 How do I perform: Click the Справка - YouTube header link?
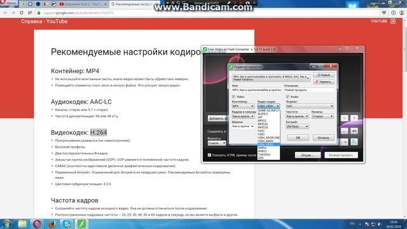pyautogui.click(x=44, y=21)
